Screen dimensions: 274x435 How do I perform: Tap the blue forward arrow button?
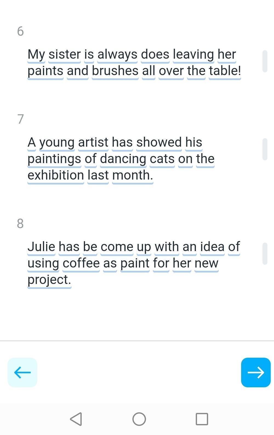pyautogui.click(x=256, y=372)
